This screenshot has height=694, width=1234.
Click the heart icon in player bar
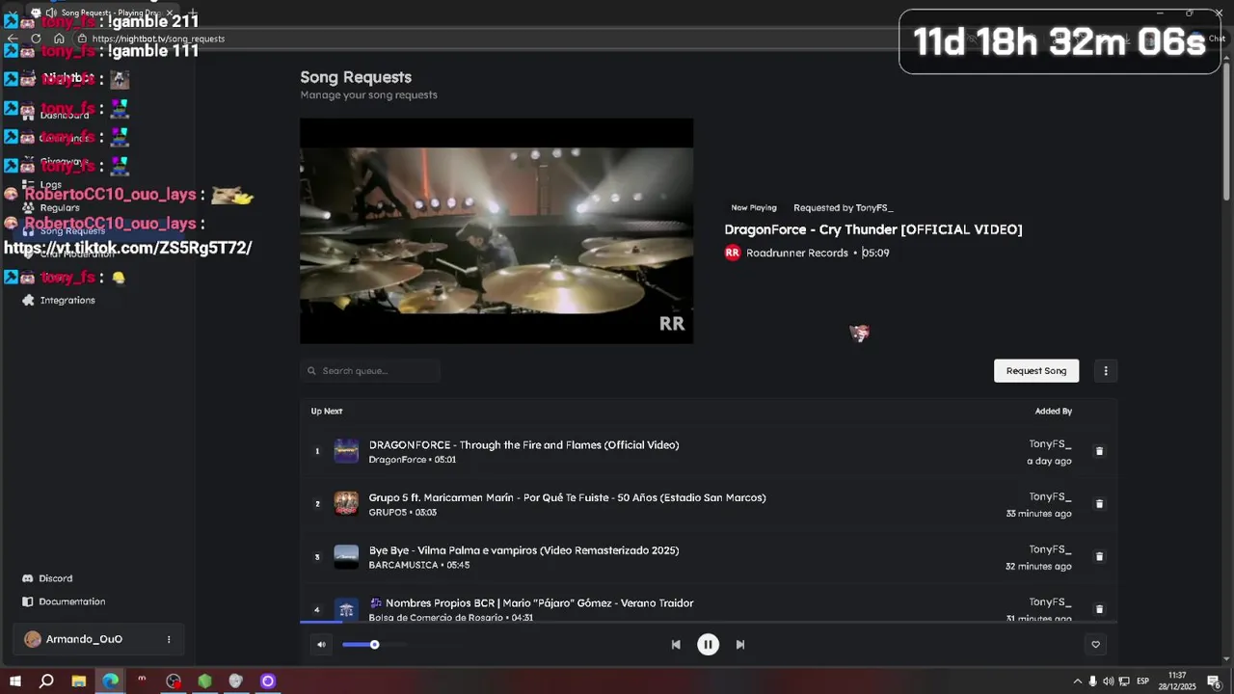(x=1095, y=645)
